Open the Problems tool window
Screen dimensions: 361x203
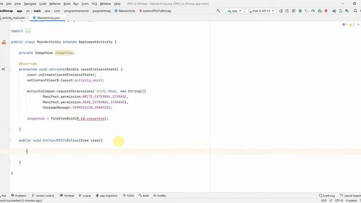[x=19, y=196]
